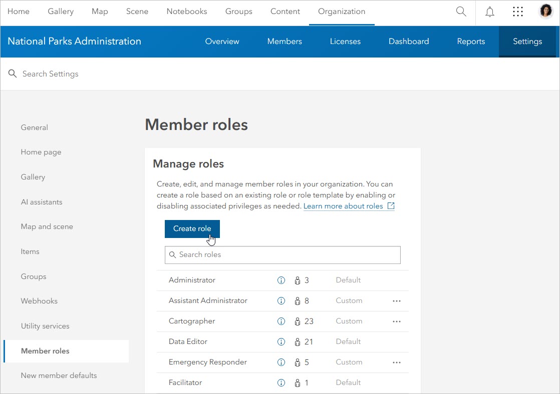
Task: Click the member count icon for Data Editor
Action: point(297,341)
